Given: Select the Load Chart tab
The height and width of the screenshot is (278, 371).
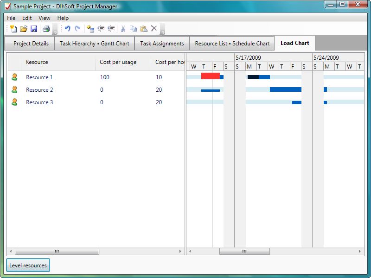Looking at the screenshot, I should [295, 43].
